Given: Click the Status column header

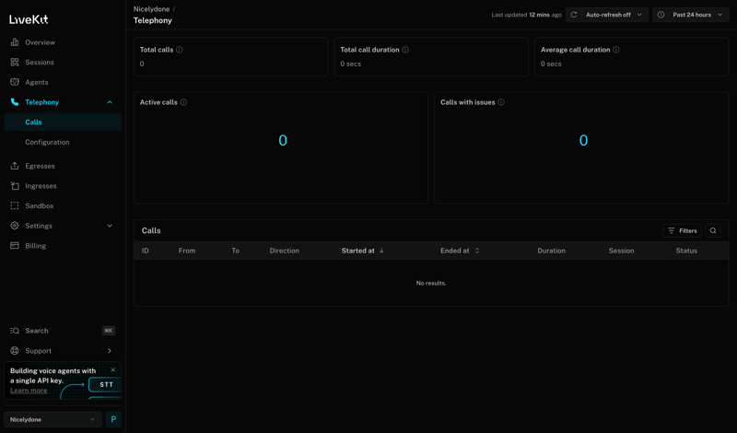Looking at the screenshot, I should coord(686,252).
